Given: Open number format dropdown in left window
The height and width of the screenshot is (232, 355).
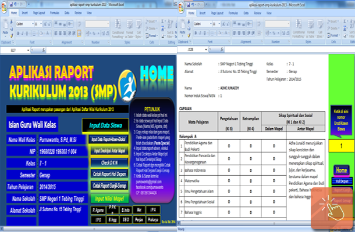Looking at the screenshot, I should 108,24.
